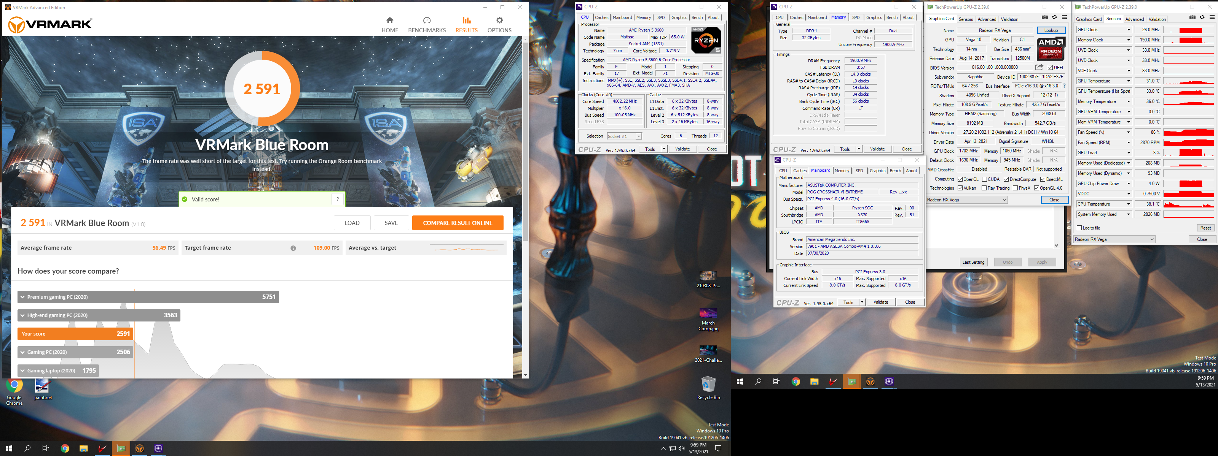Show hidden tray icons arrow
Viewport: 1218px width, 456px height.
pos(663,448)
